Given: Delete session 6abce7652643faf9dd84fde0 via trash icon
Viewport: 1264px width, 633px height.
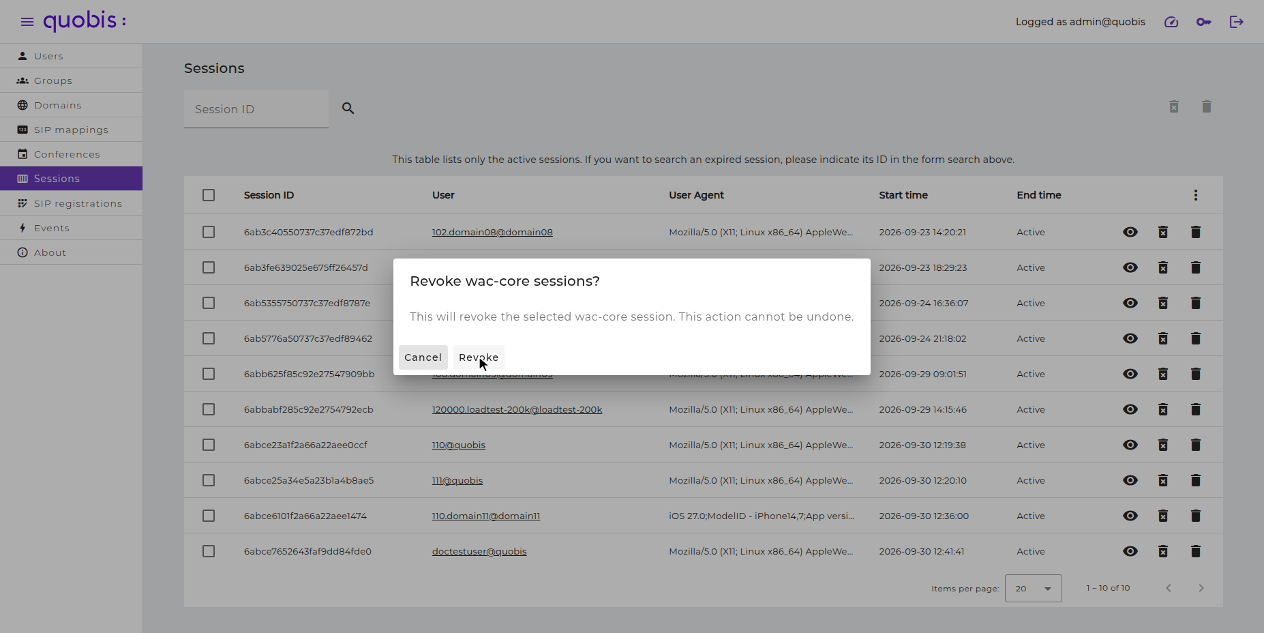Looking at the screenshot, I should [x=1196, y=551].
